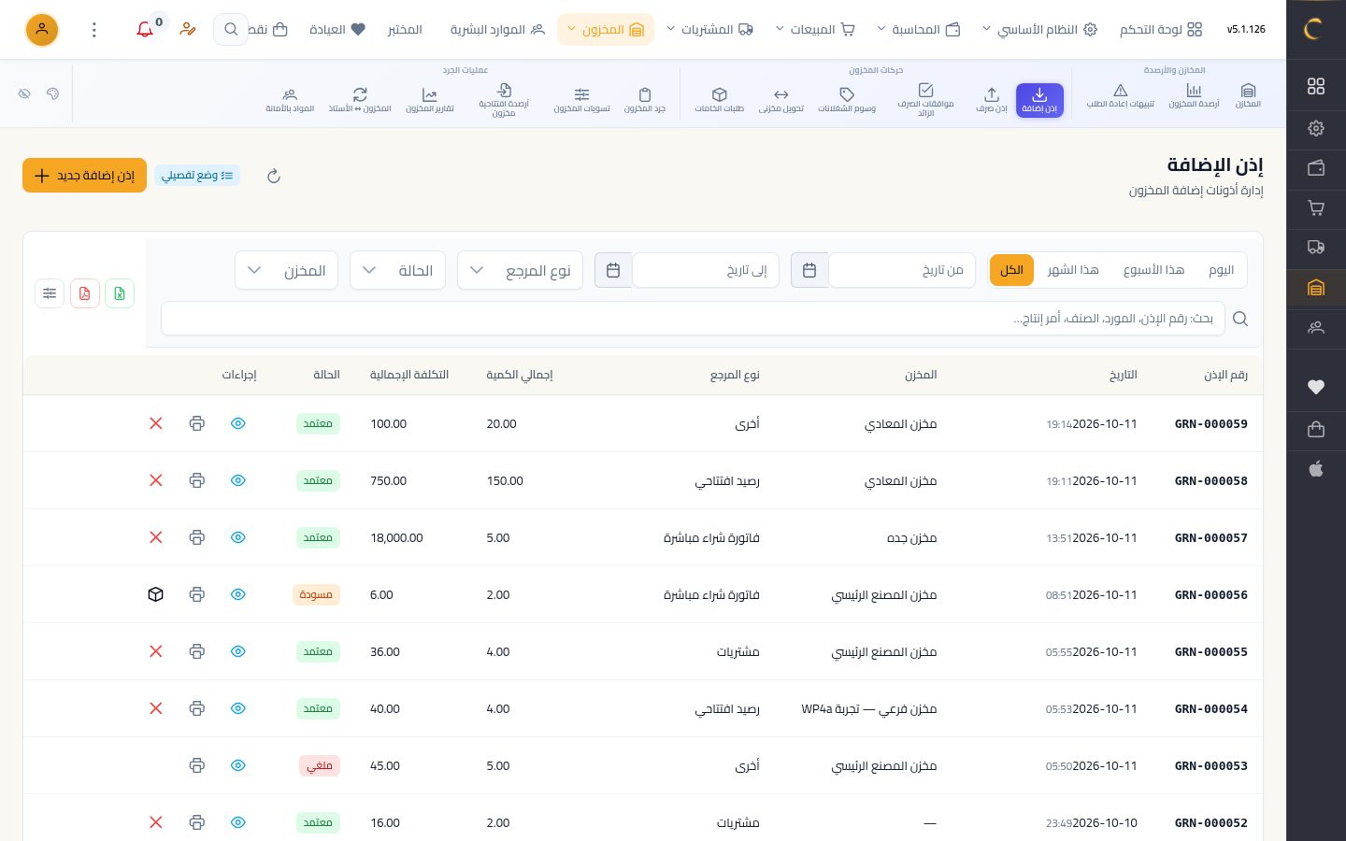Open أرصدة المخزون stock balances tool
The height and width of the screenshot is (841, 1346).
pos(1194,95)
